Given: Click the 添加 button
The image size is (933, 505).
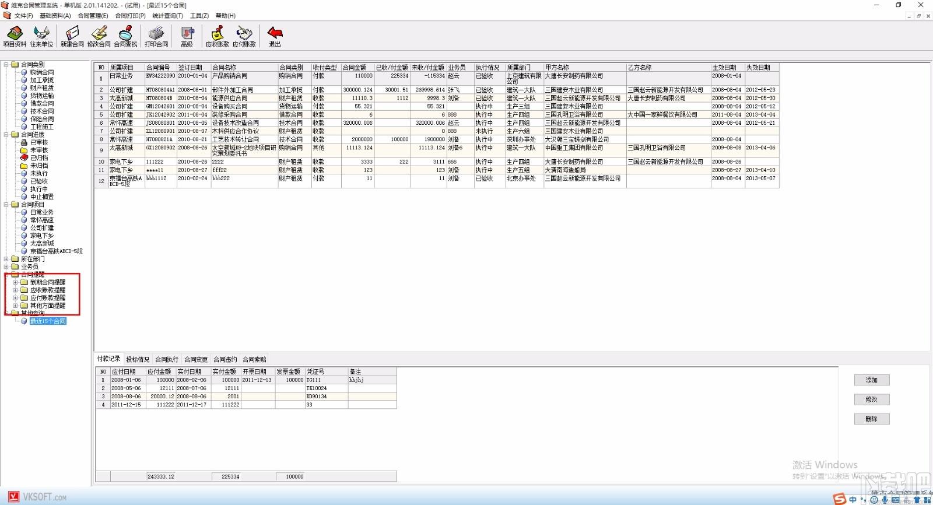Looking at the screenshot, I should tap(871, 380).
